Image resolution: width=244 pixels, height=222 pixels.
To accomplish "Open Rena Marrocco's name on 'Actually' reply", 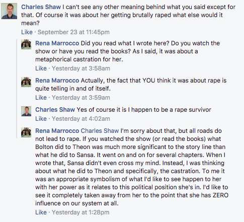I will (57, 81).
